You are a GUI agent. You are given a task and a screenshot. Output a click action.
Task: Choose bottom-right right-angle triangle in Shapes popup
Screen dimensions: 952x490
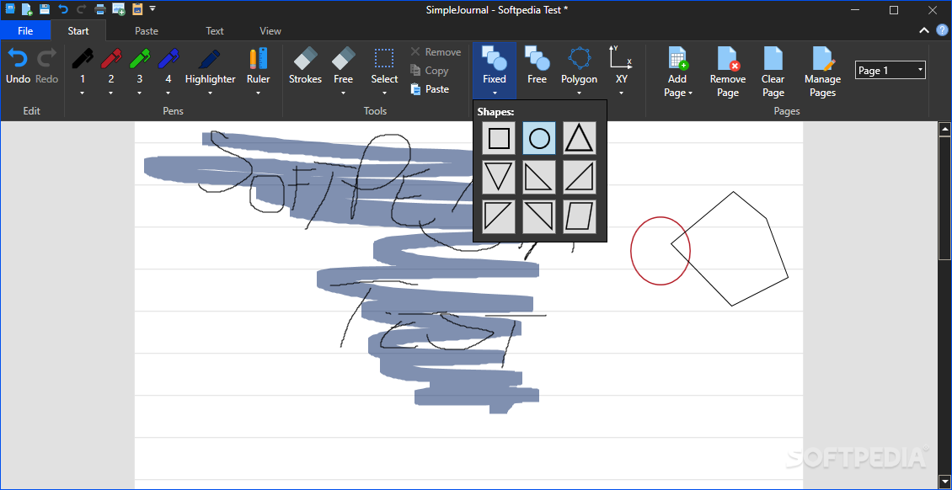pos(580,177)
